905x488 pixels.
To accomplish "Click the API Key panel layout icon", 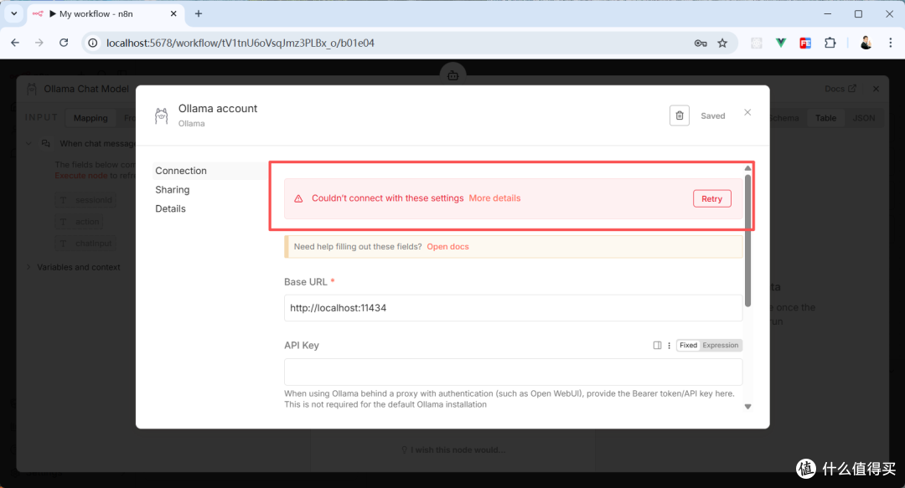I will tap(657, 346).
